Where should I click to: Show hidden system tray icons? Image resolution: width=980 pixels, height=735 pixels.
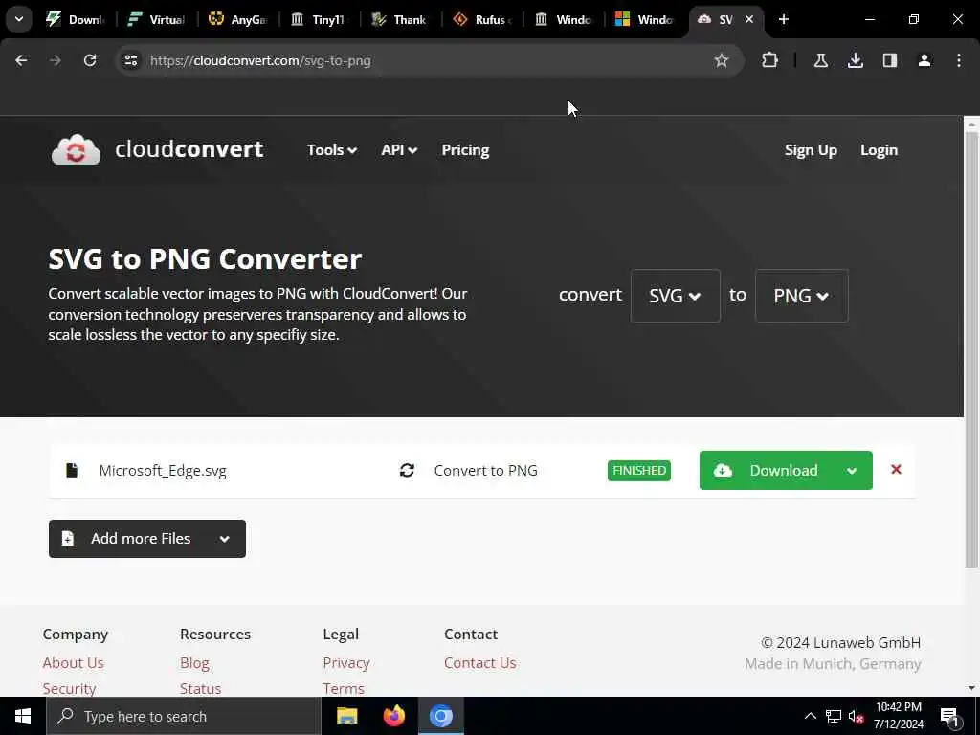810,716
